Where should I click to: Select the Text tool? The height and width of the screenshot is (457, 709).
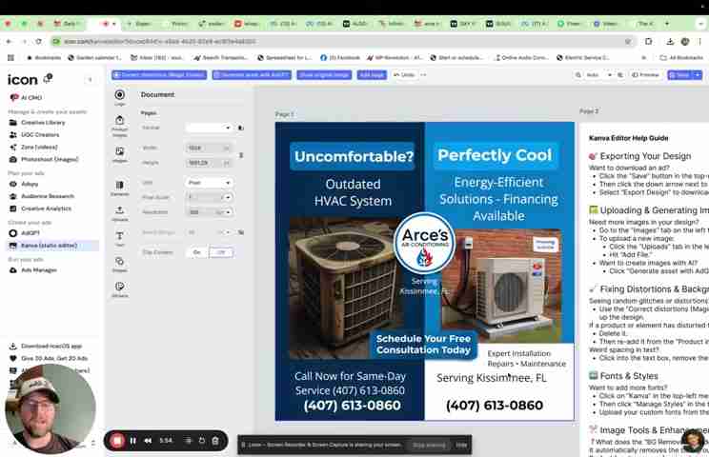120,238
